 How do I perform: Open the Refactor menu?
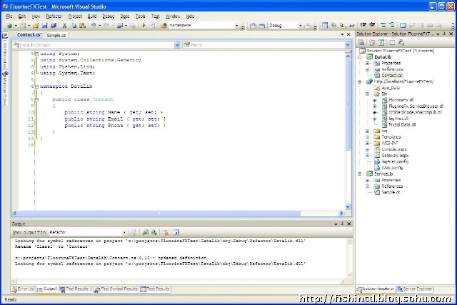pyautogui.click(x=54, y=16)
